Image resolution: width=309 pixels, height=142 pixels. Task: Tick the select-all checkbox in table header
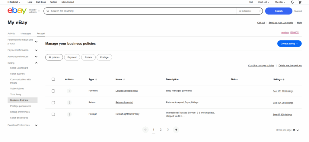pos(53,79)
